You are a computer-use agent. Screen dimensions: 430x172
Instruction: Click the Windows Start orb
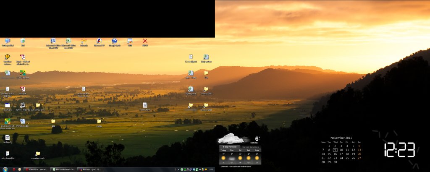(x=5, y=169)
